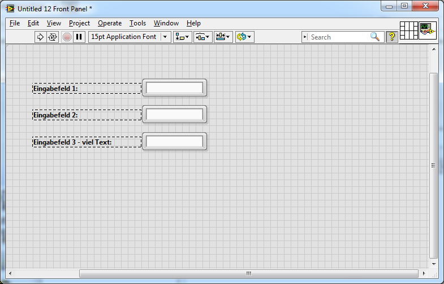Image resolution: width=444 pixels, height=284 pixels.
Task: Open the View menu
Action: coord(54,23)
